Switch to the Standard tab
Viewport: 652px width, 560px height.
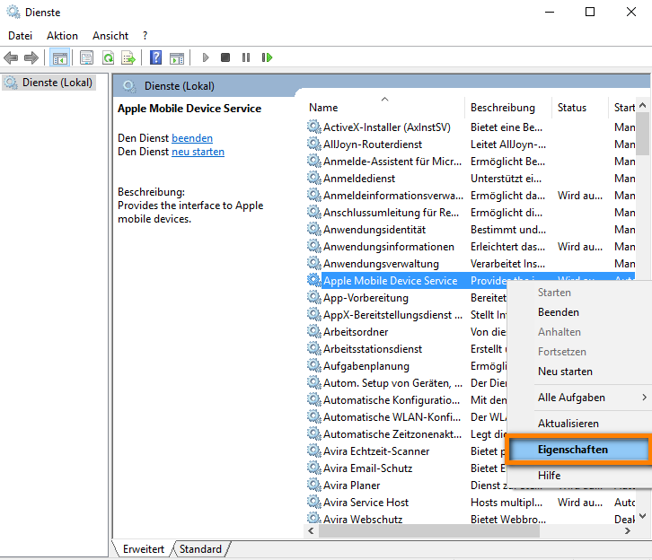pos(200,549)
